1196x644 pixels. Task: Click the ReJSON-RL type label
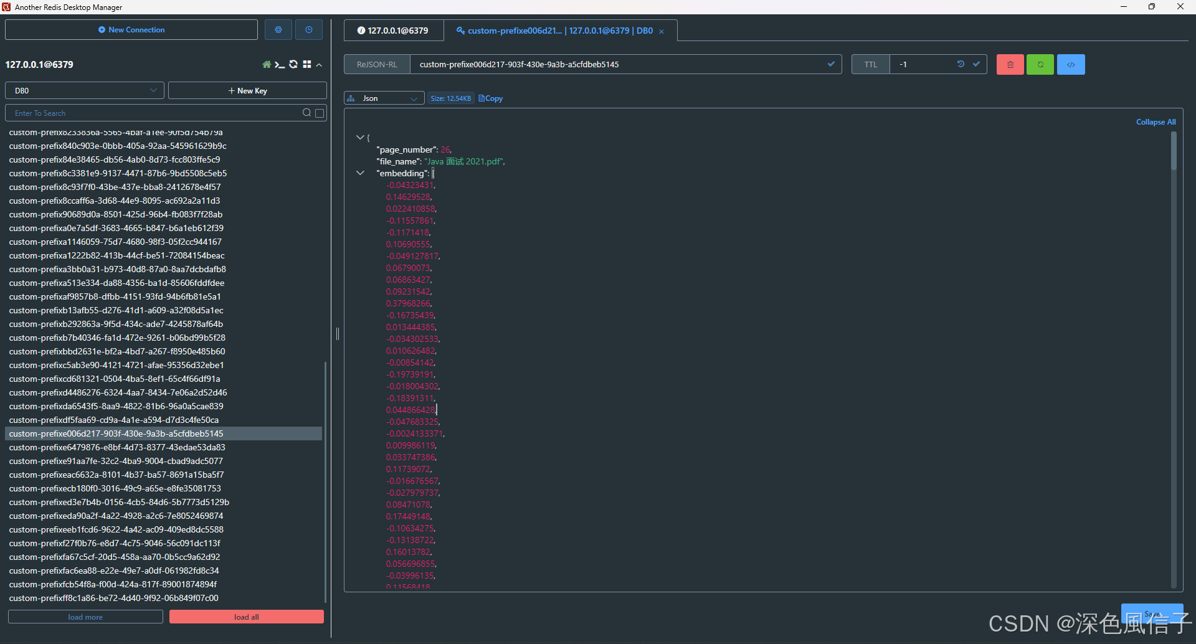point(377,64)
